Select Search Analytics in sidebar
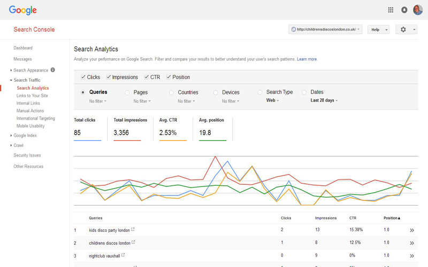 click(x=33, y=88)
